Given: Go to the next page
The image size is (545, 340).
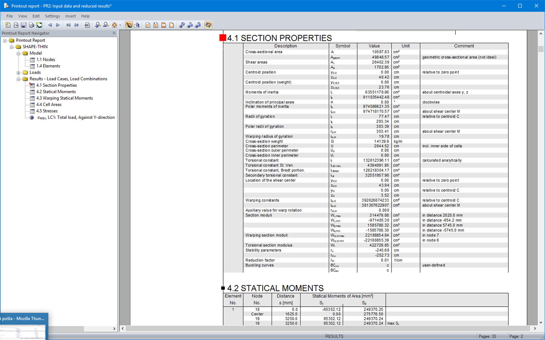Looking at the screenshot, I should [58, 25].
